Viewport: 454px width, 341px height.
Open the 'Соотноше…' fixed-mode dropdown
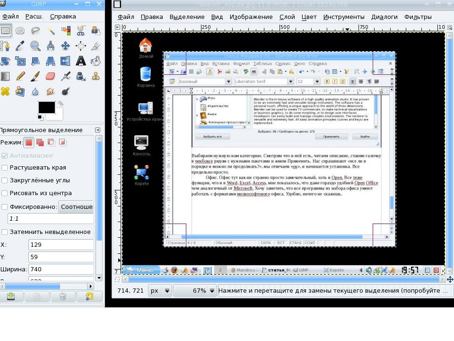click(76, 207)
